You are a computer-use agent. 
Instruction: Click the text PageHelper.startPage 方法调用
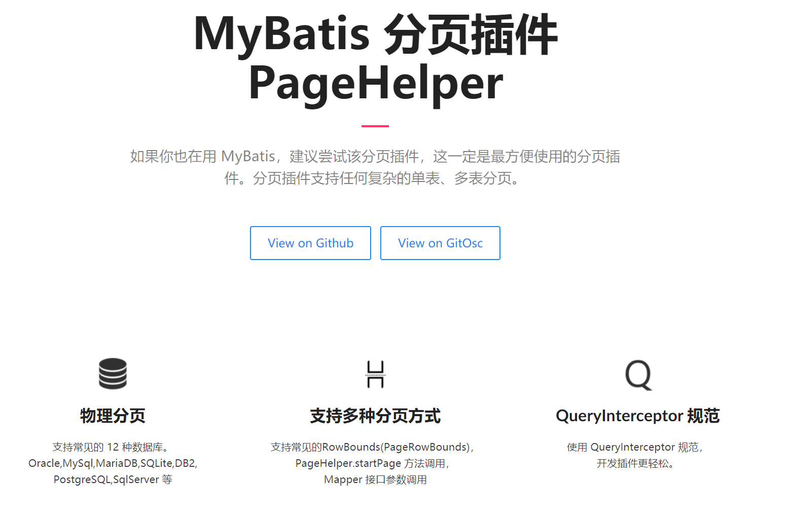[372, 463]
